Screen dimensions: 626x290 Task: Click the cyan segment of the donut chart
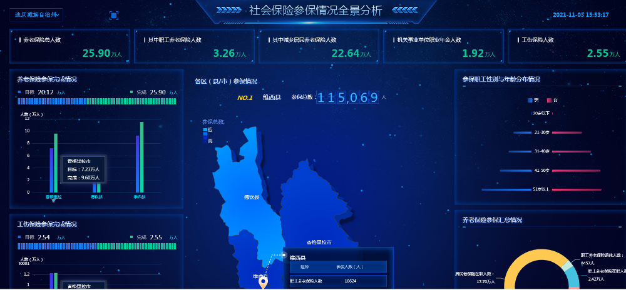click(573, 276)
